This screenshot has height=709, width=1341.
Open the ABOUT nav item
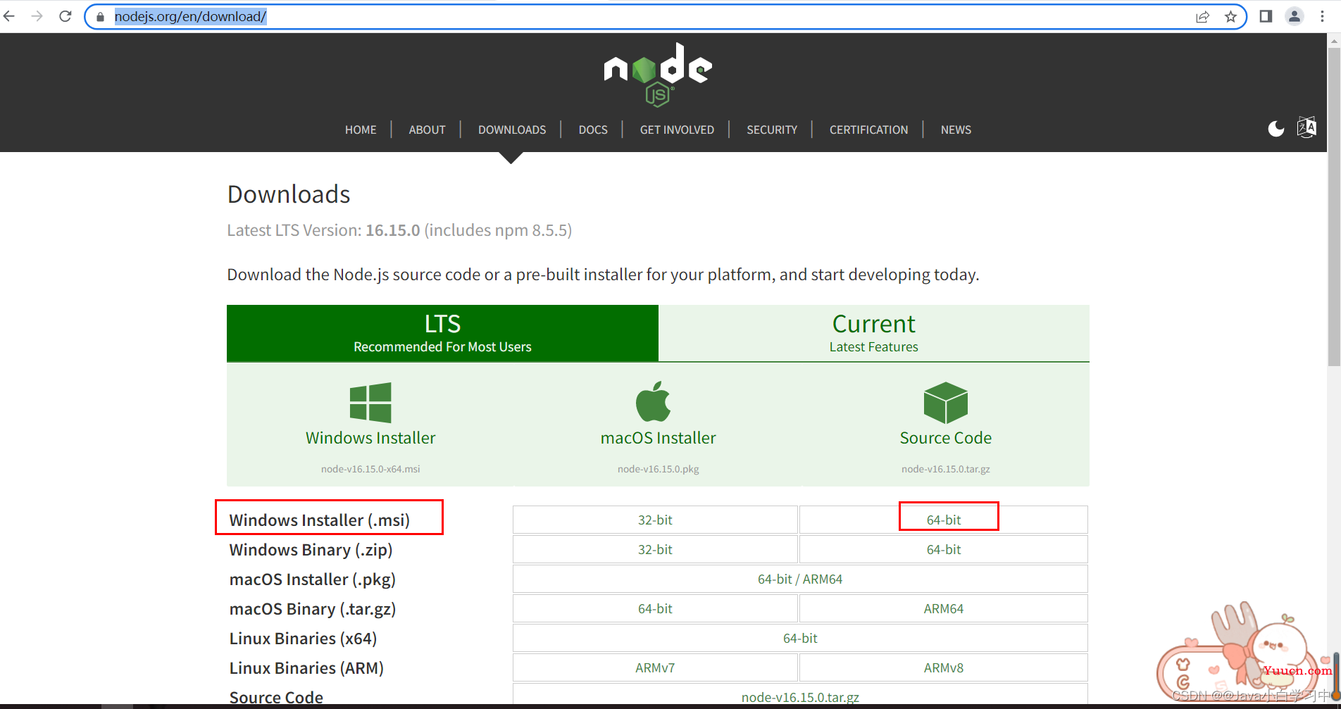(x=427, y=130)
